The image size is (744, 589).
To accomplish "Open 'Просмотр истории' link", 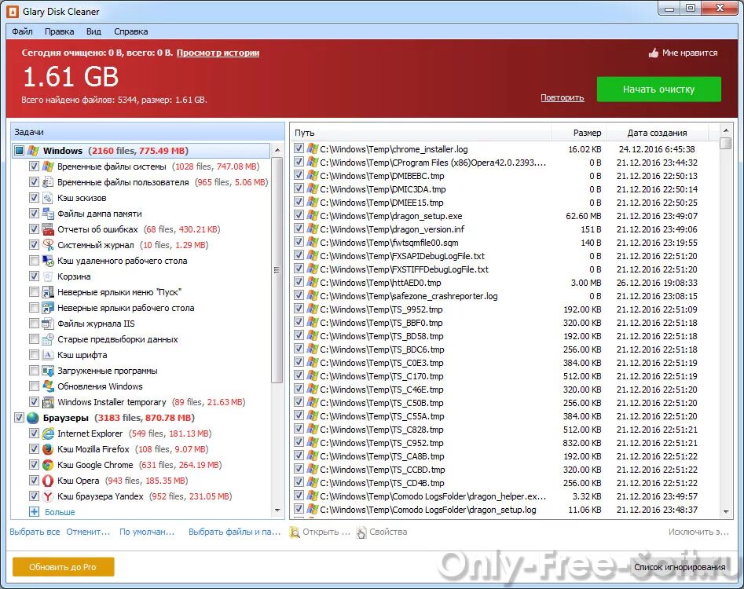I will [x=218, y=53].
